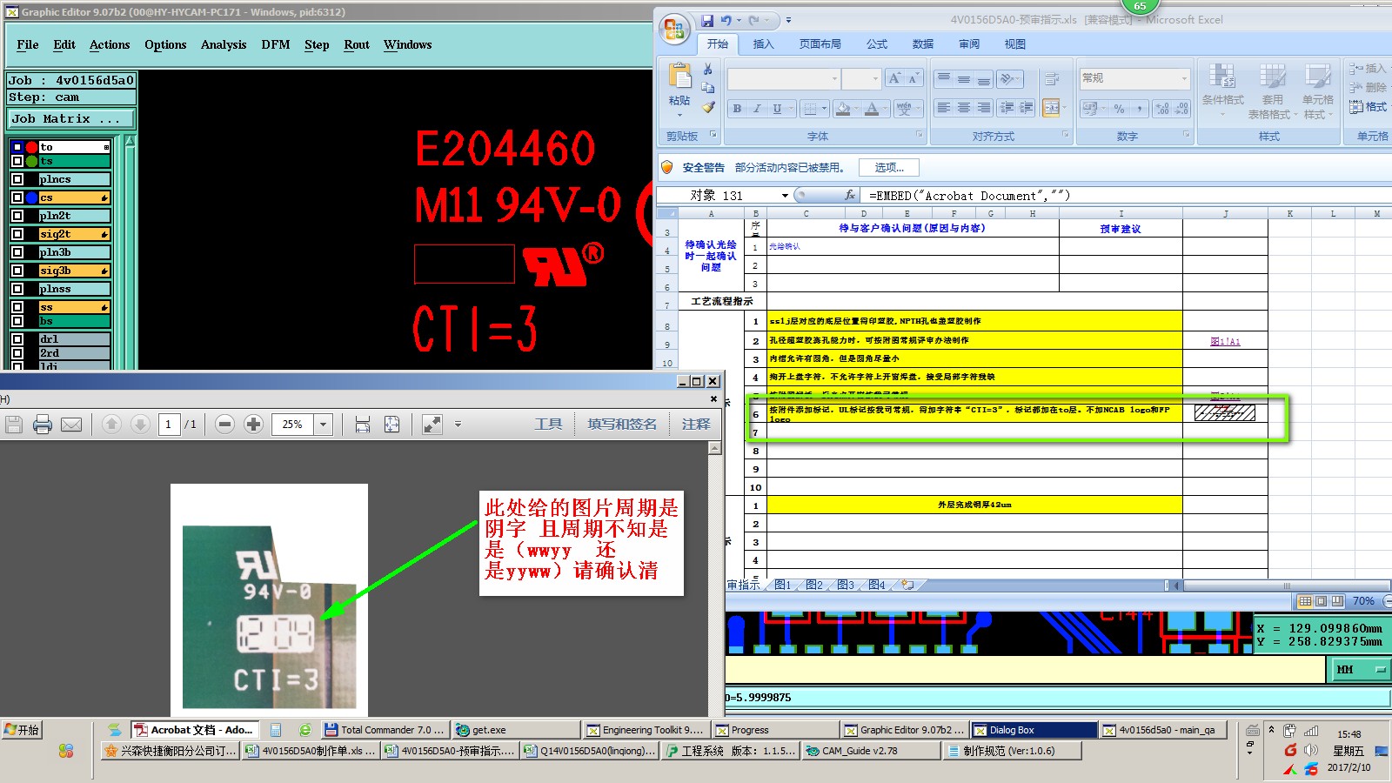Open the Actions menu in Graphic Editor
Screen dimensions: 1392x783
(110, 44)
